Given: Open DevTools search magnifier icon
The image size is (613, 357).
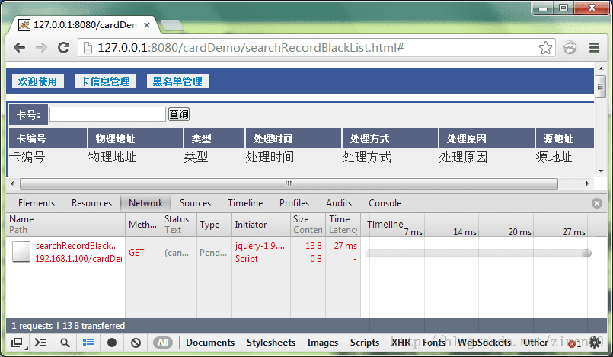Looking at the screenshot, I should pos(65,343).
